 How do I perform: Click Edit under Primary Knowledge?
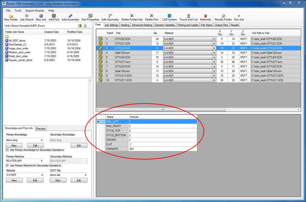click(x=35, y=146)
